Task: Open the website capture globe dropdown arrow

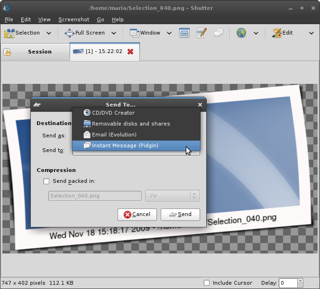Action: 256,33
